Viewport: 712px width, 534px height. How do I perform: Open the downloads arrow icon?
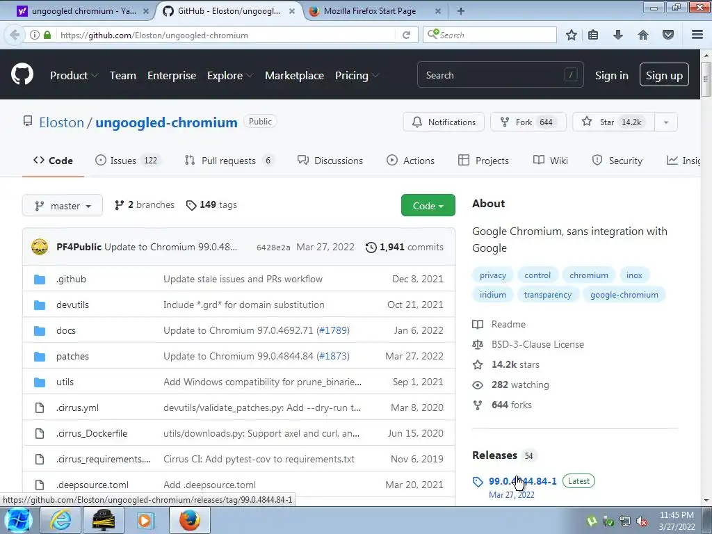tap(618, 35)
